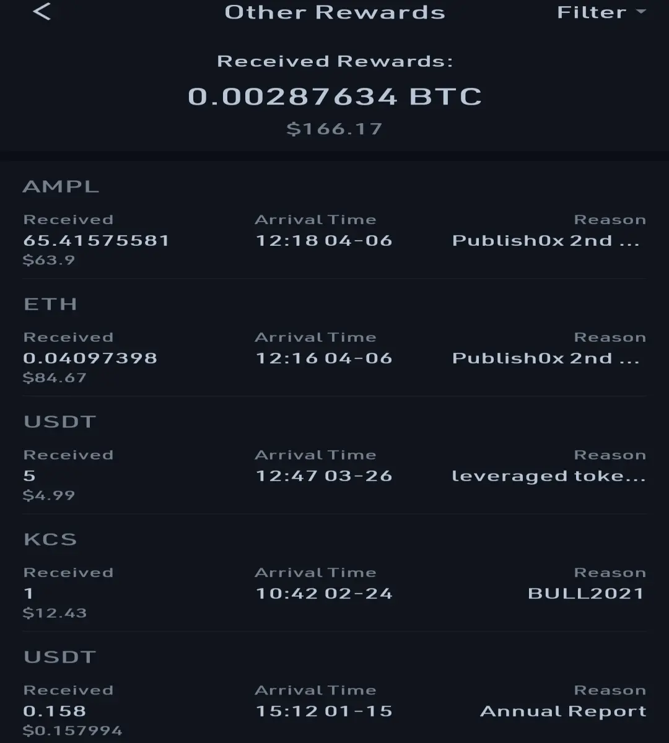Click the Annual Report reason text
The image size is (669, 743).
tap(563, 711)
